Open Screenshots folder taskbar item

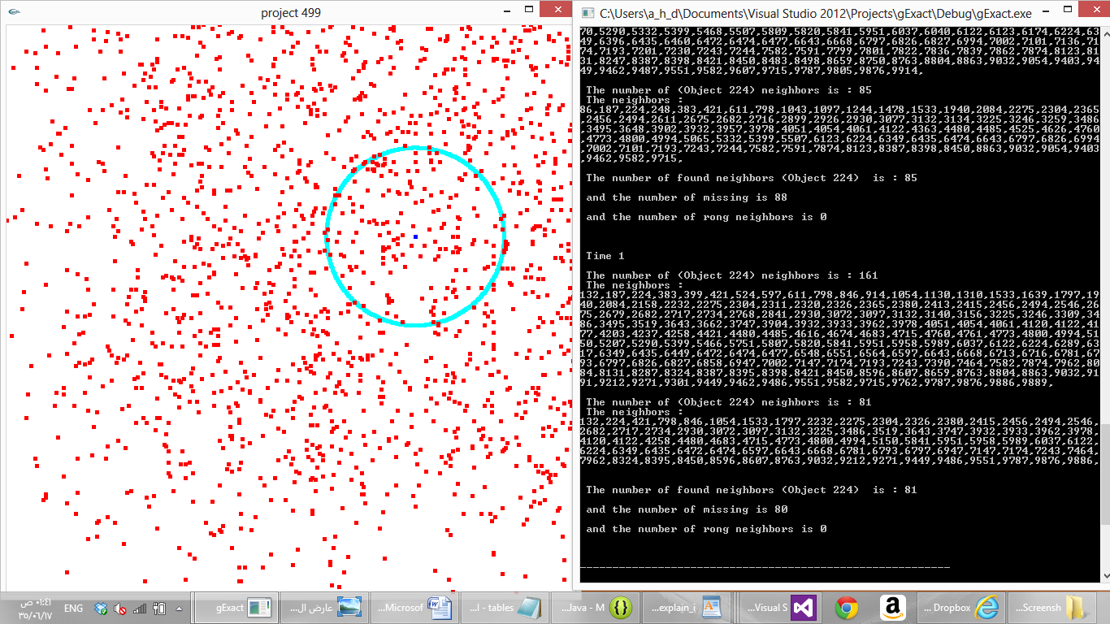pyautogui.click(x=1052, y=607)
